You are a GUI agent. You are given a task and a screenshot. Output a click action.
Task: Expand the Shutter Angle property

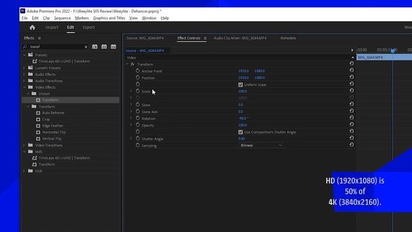(x=131, y=139)
